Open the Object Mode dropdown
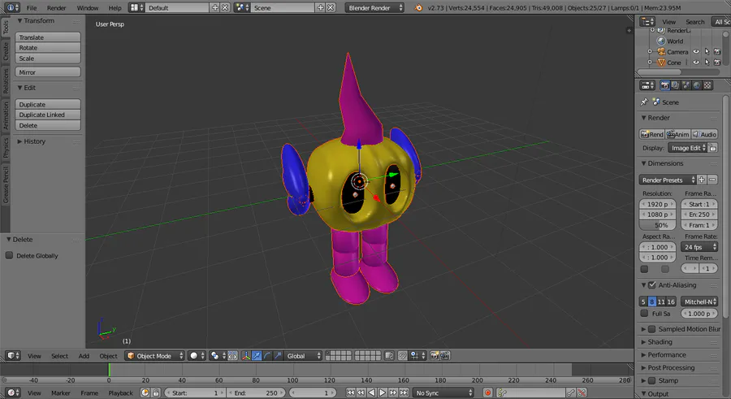The width and height of the screenshot is (731, 399). [155, 356]
